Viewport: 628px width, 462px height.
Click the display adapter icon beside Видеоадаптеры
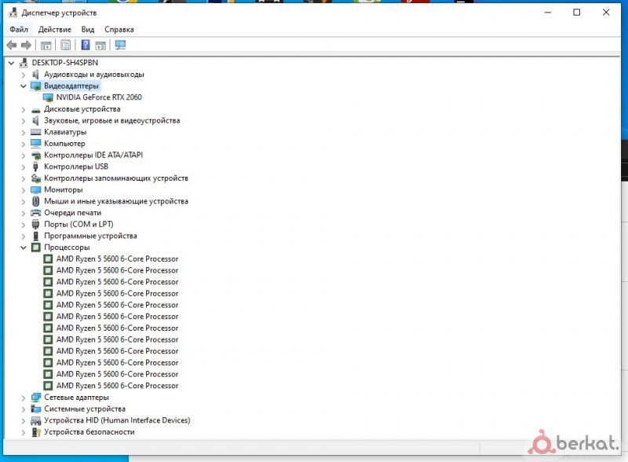click(35, 86)
